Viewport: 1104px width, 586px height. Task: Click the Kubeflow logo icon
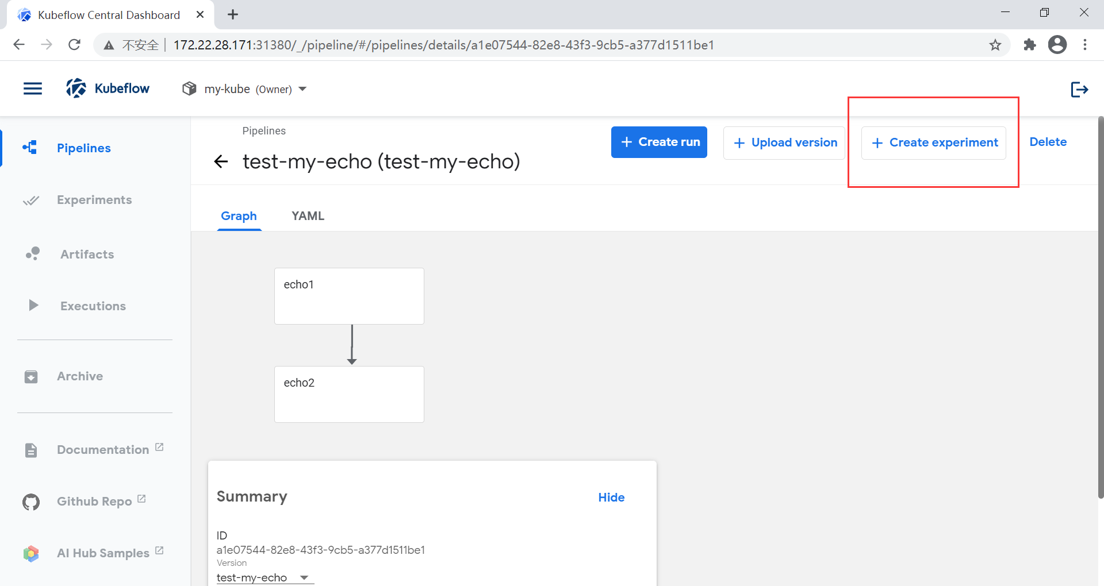point(76,88)
